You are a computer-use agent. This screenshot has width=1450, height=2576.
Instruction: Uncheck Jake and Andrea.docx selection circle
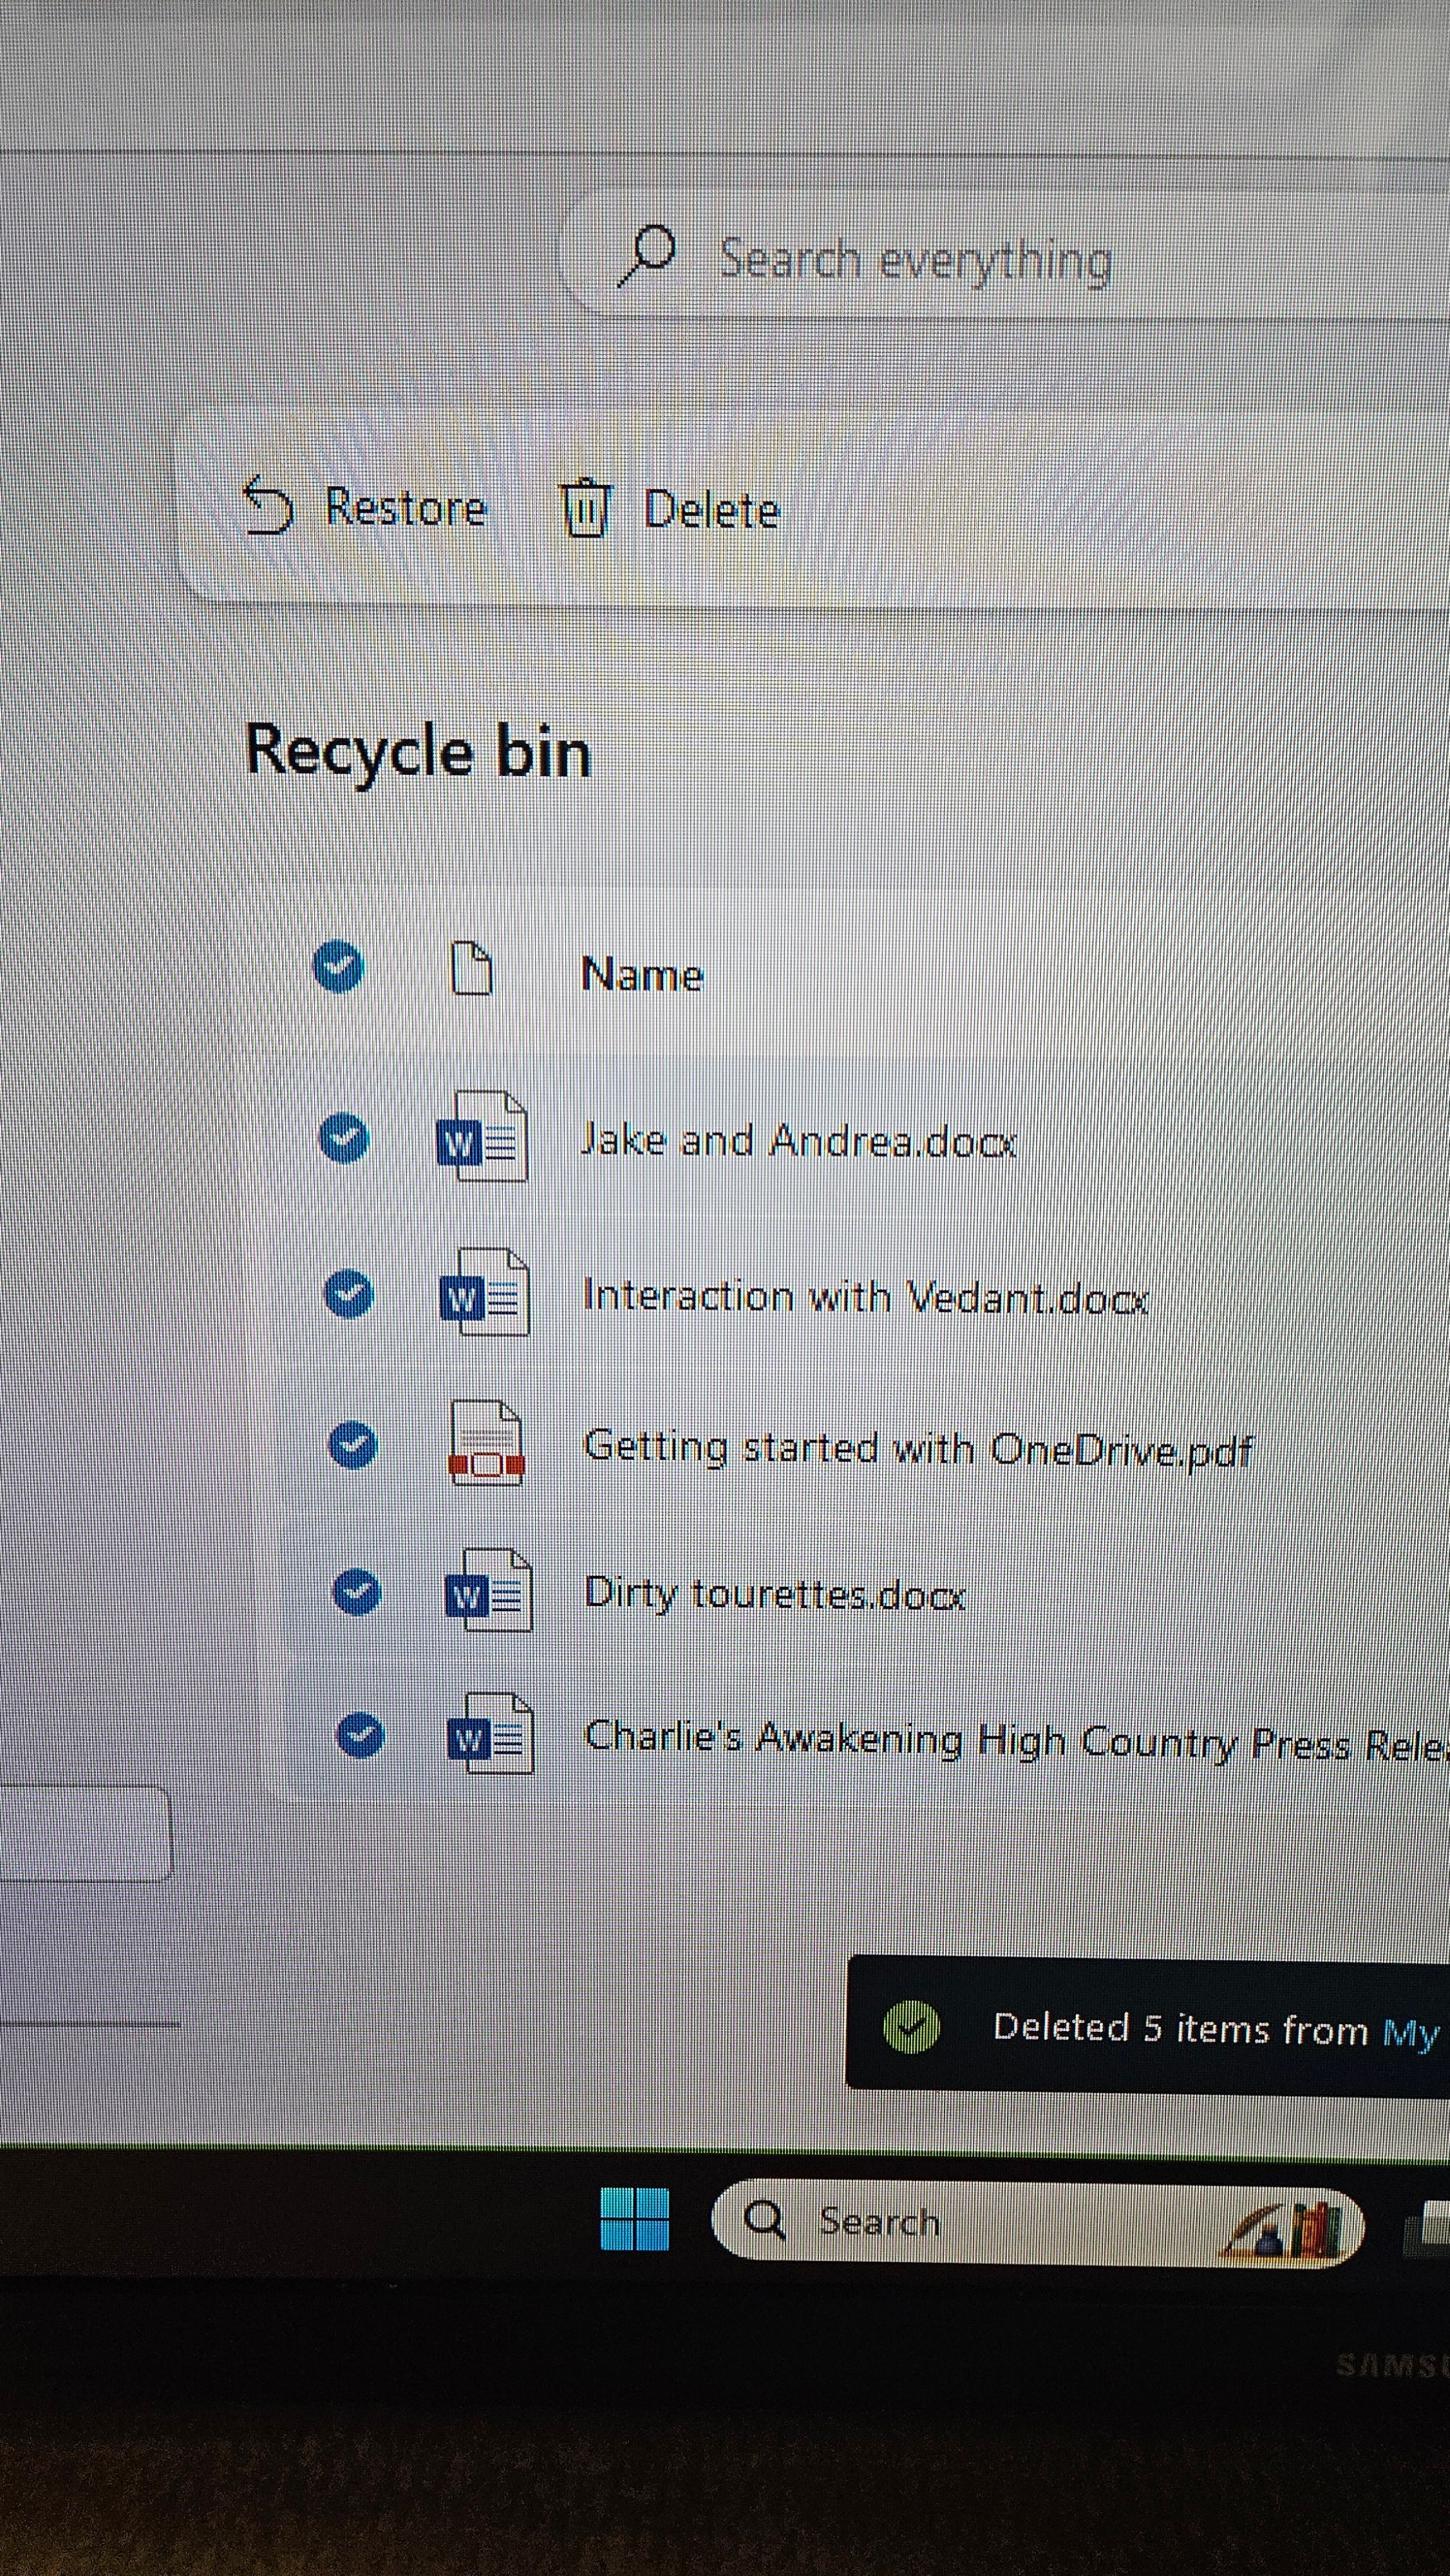[344, 1138]
